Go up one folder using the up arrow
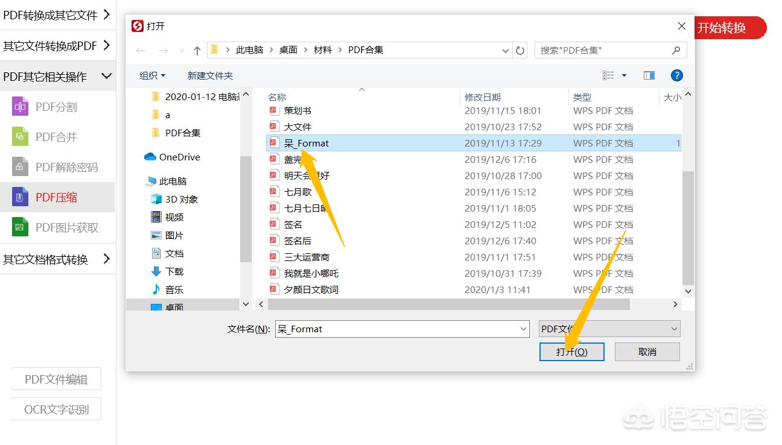Image resolution: width=782 pixels, height=445 pixels. point(199,50)
